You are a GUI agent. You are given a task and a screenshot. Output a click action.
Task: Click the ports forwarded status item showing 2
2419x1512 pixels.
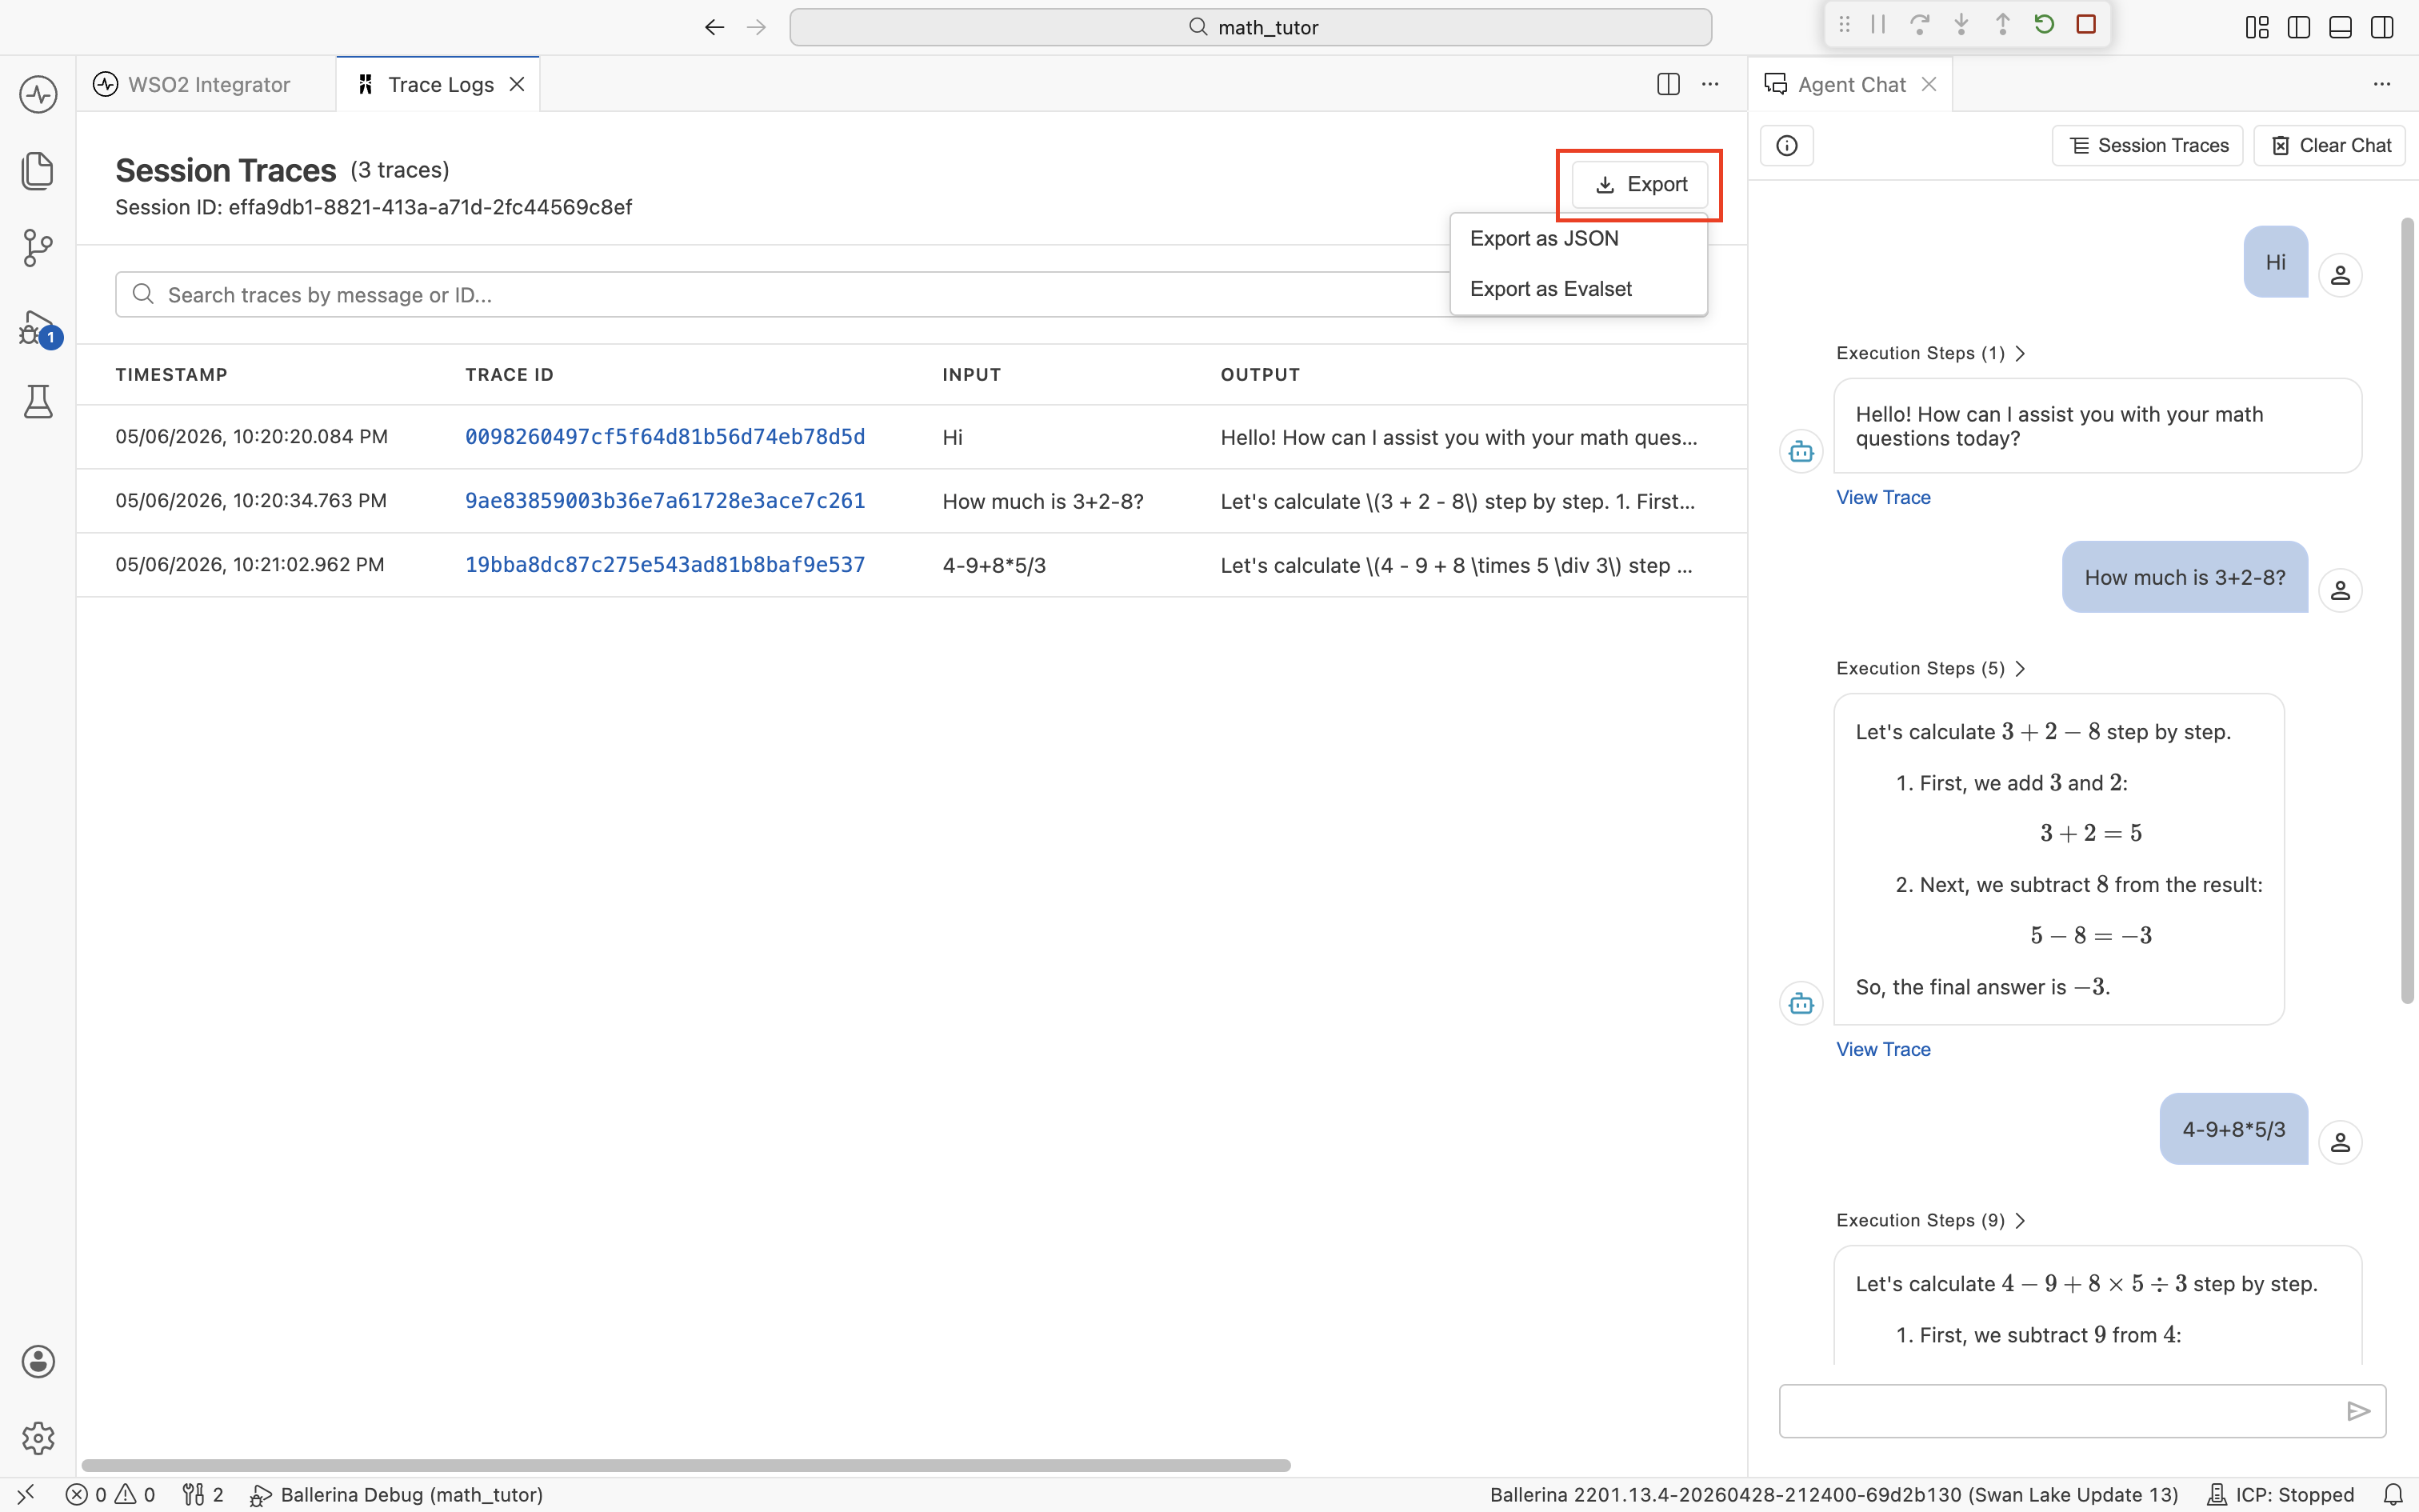203,1494
